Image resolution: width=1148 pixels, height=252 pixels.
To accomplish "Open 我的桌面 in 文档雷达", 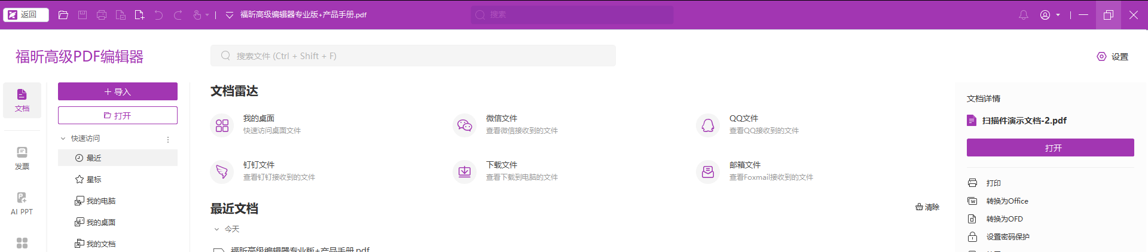I will tap(257, 124).
